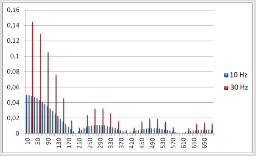
Task: Select the red 30 Hz bar at 120
Action: (56, 104)
